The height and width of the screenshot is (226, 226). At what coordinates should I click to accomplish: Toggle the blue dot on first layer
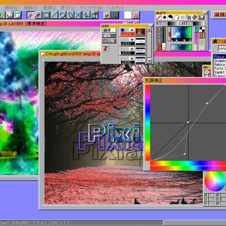(x=123, y=30)
